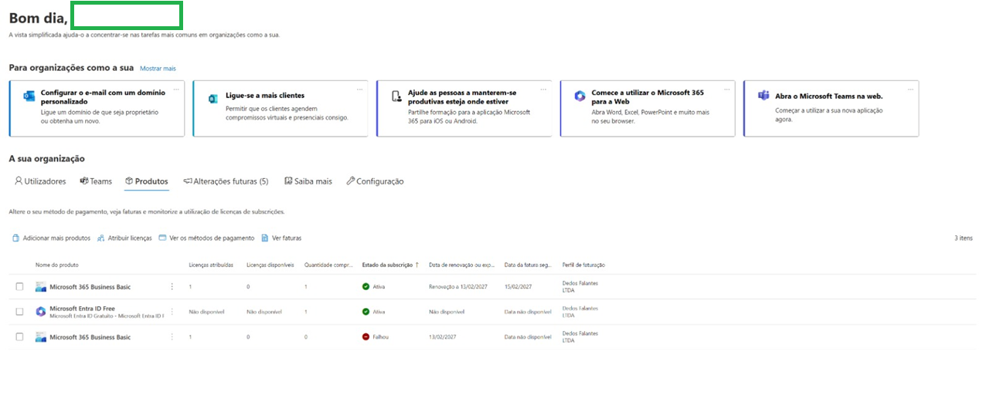This screenshot has height=402, width=989.
Task: Open the Bookings 'Ligue-se a mais clientes' card
Action: [x=280, y=109]
